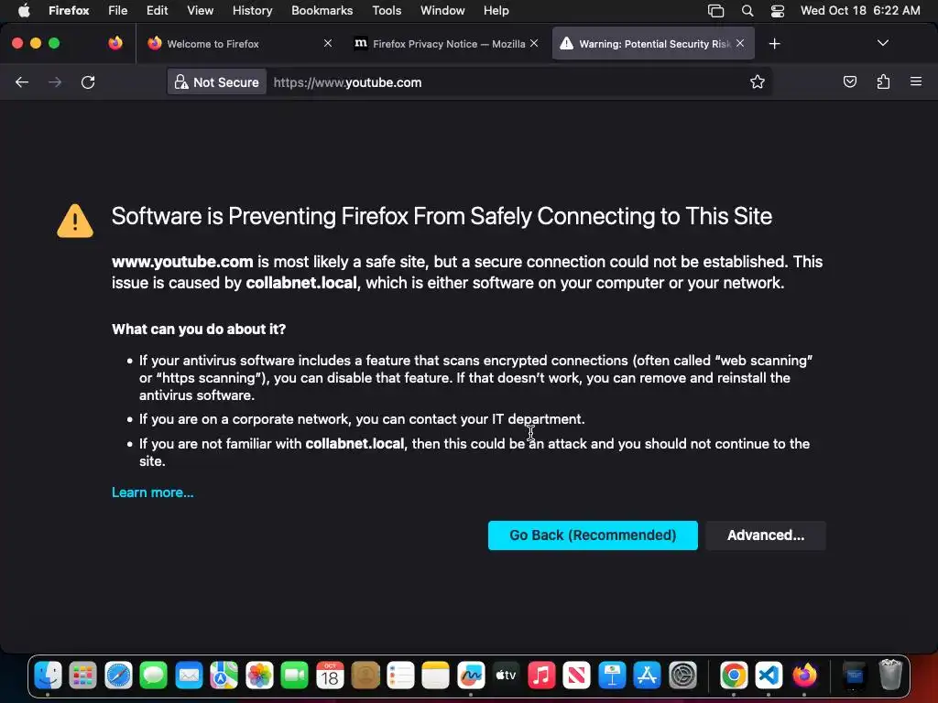938x703 pixels.
Task: Open News from the Dock
Action: pos(577,676)
